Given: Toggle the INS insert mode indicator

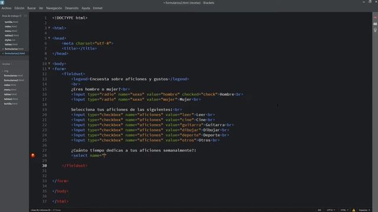Looking at the screenshot, I should pyautogui.click(x=320, y=210).
